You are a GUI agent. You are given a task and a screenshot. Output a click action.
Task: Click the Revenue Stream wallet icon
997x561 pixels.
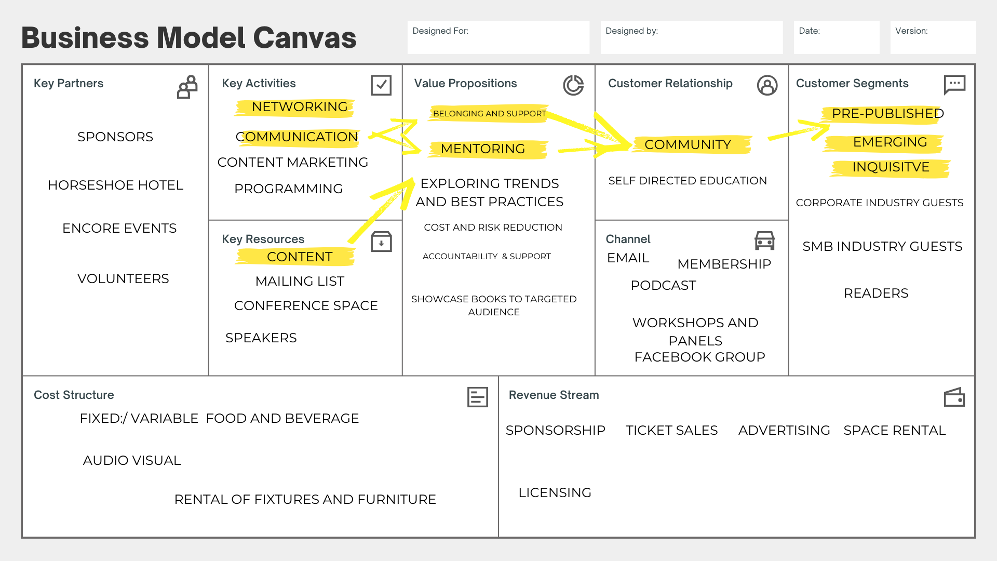pos(954,397)
